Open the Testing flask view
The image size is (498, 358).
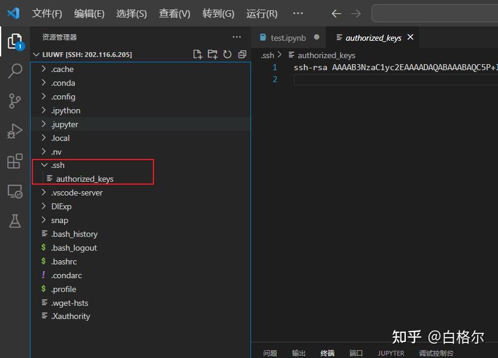coord(14,221)
